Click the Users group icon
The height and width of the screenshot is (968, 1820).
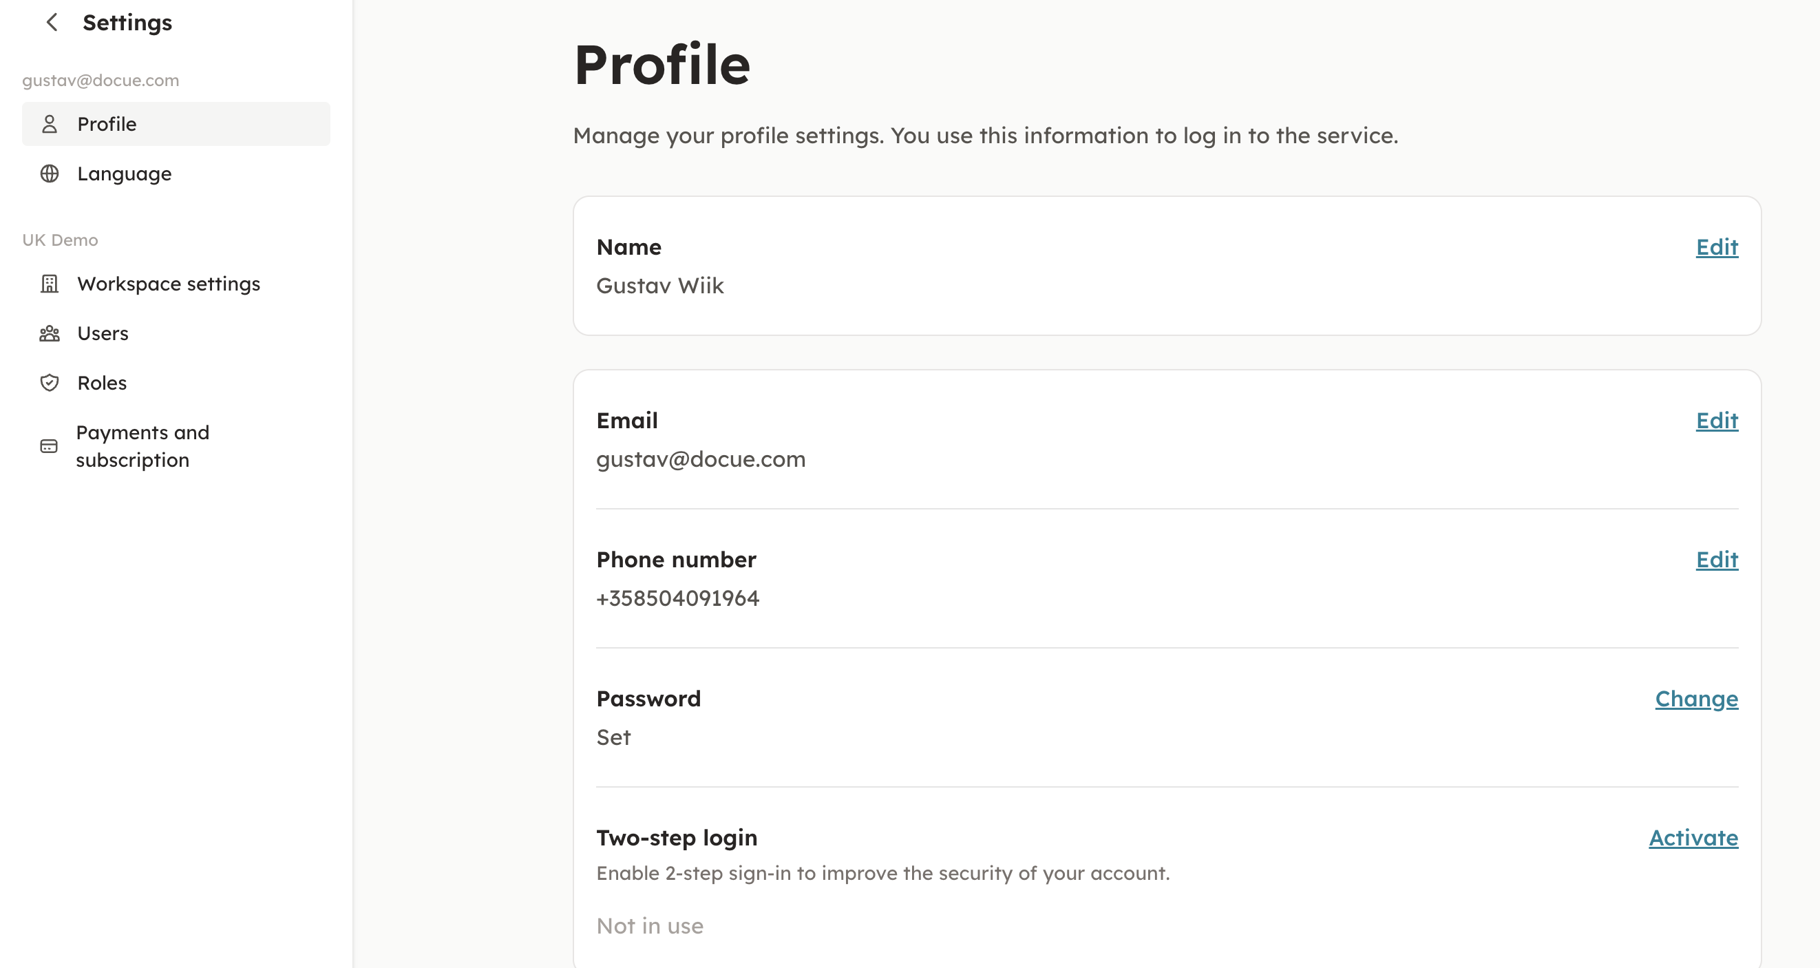pyautogui.click(x=50, y=333)
